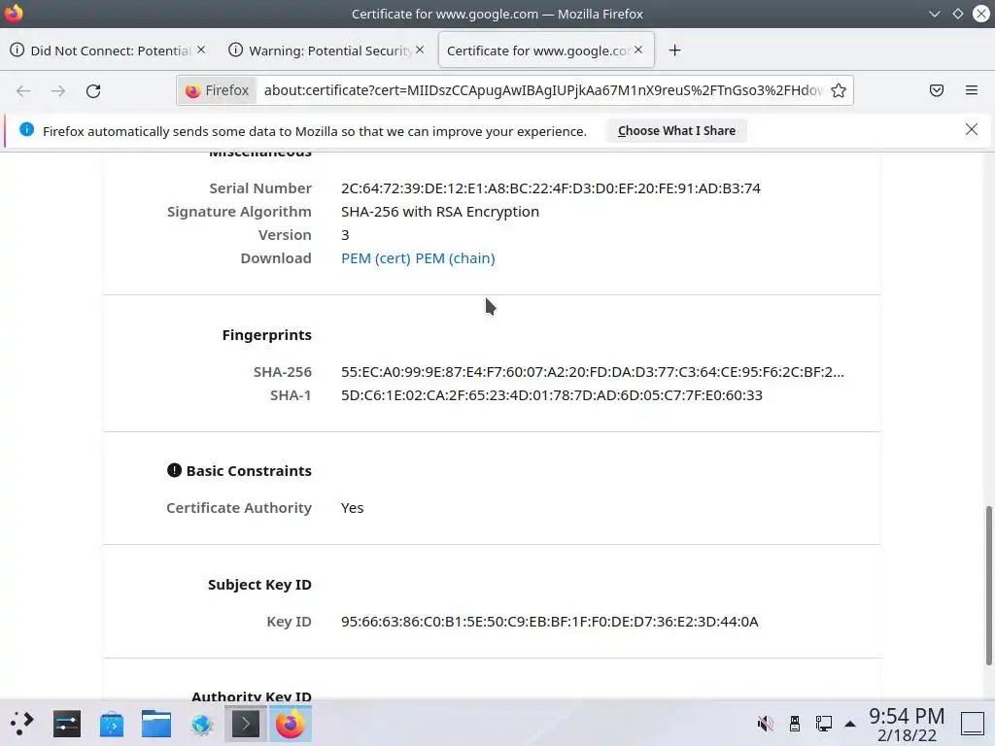Viewport: 995px width, 746px height.
Task: Download the PEM (chain) file
Action: tap(455, 258)
